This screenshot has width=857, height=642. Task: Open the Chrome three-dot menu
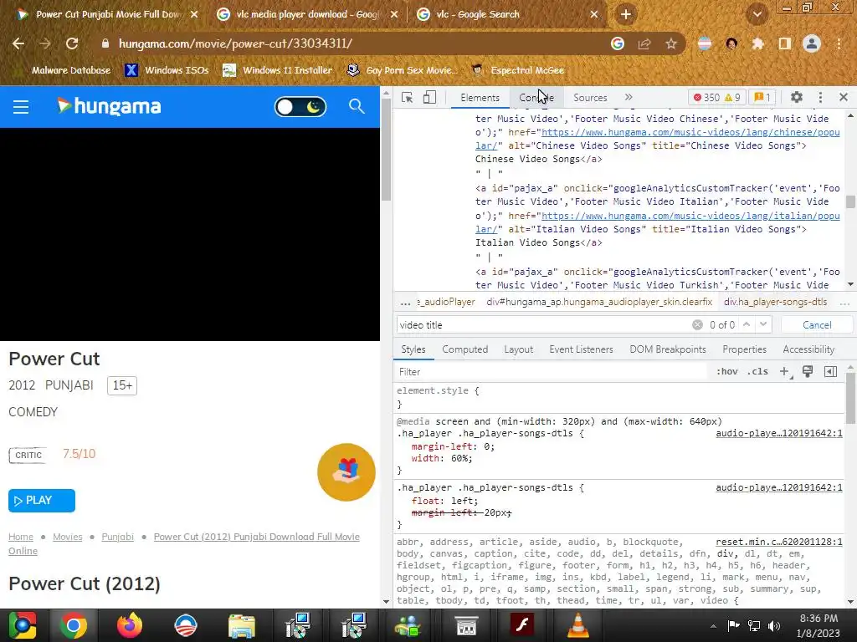839,43
